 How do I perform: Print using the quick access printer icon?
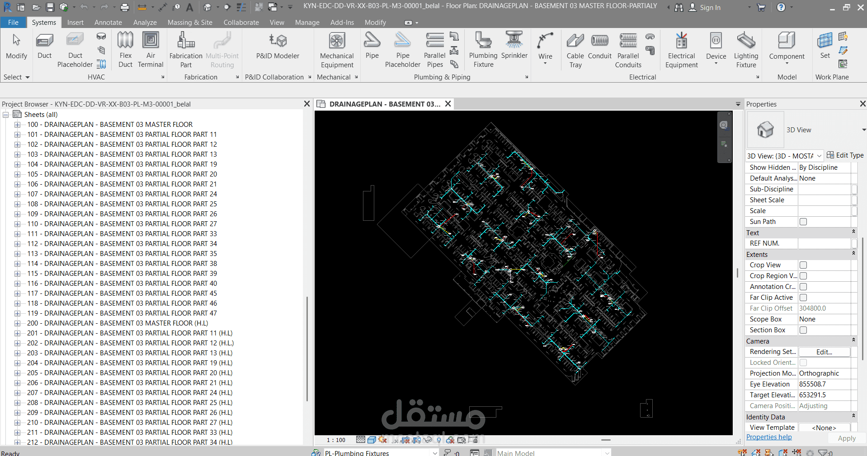(x=125, y=7)
